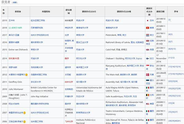Open the red 纳米化学 link in 2011 row

(x=69, y=82)
